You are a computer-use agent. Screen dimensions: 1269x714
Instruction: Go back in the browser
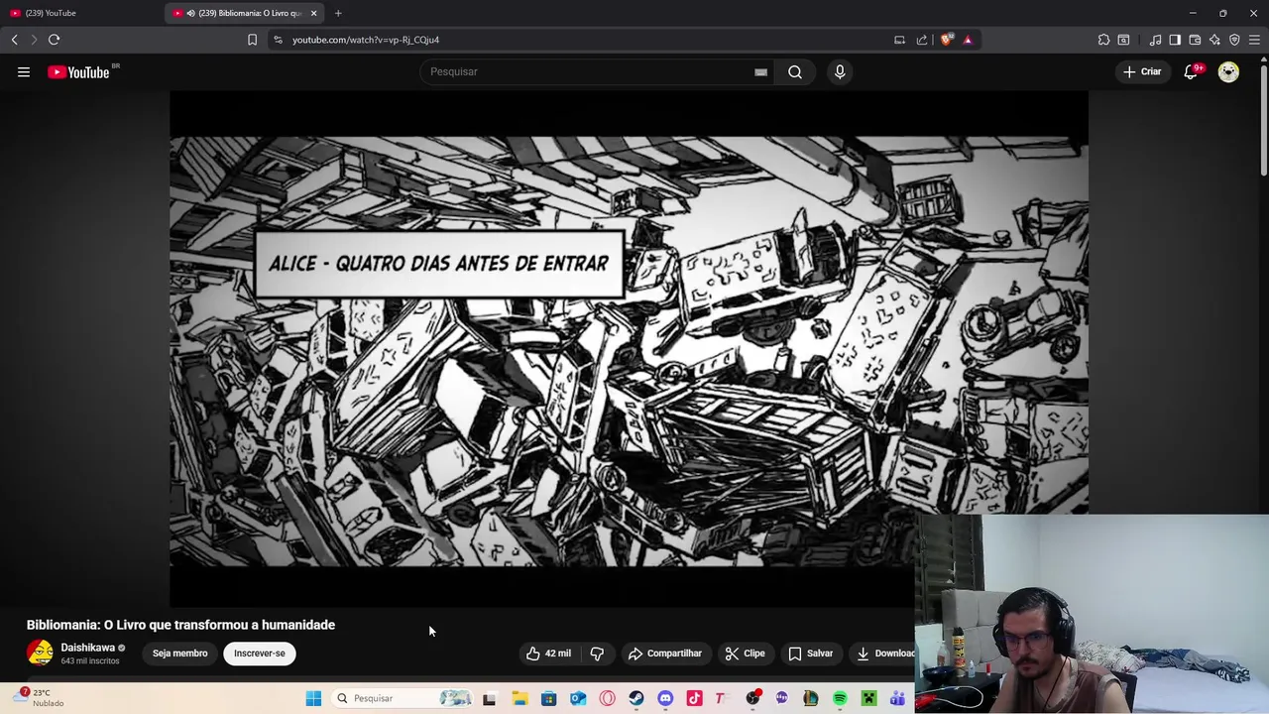pyautogui.click(x=14, y=40)
